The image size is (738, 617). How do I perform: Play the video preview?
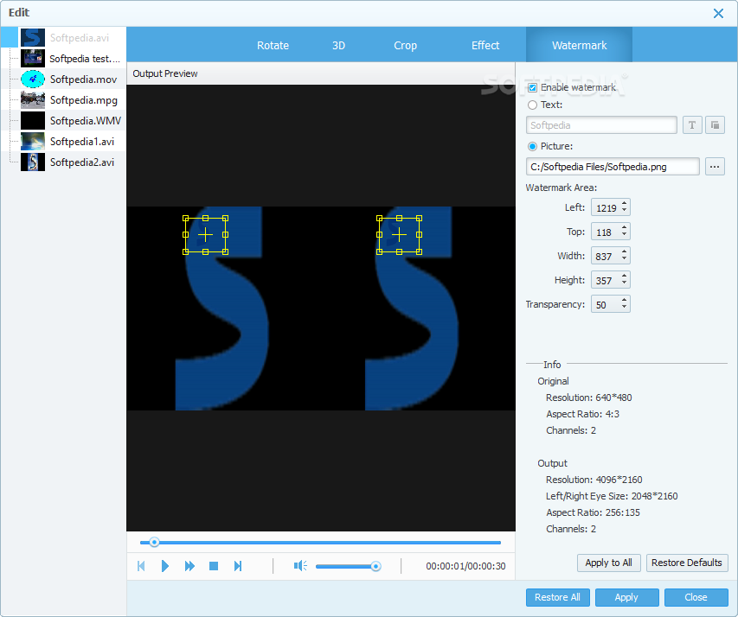click(x=164, y=566)
